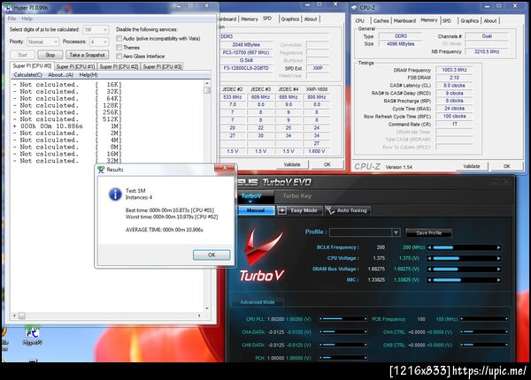The image size is (531, 380).
Task: Switch to Super PI [CPU #1] tab
Action: 75,66
